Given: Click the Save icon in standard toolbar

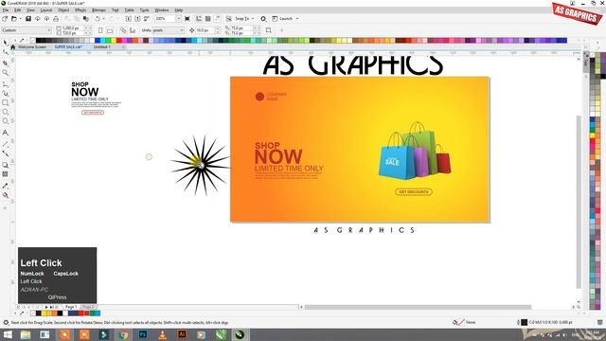Looking at the screenshot, I should click(28, 19).
